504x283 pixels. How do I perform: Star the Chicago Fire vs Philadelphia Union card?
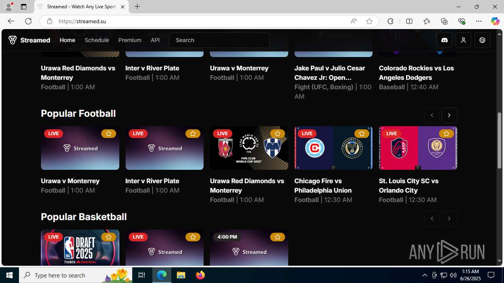(362, 134)
